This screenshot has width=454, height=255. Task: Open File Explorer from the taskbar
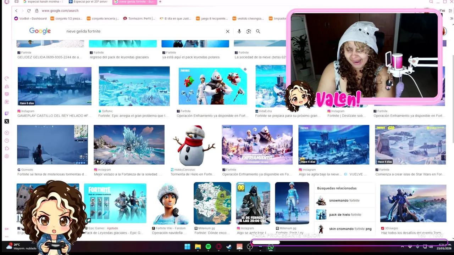(198, 247)
